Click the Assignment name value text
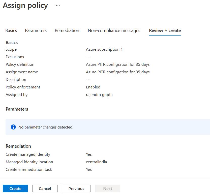This screenshot has width=210, height=194. 118,72
